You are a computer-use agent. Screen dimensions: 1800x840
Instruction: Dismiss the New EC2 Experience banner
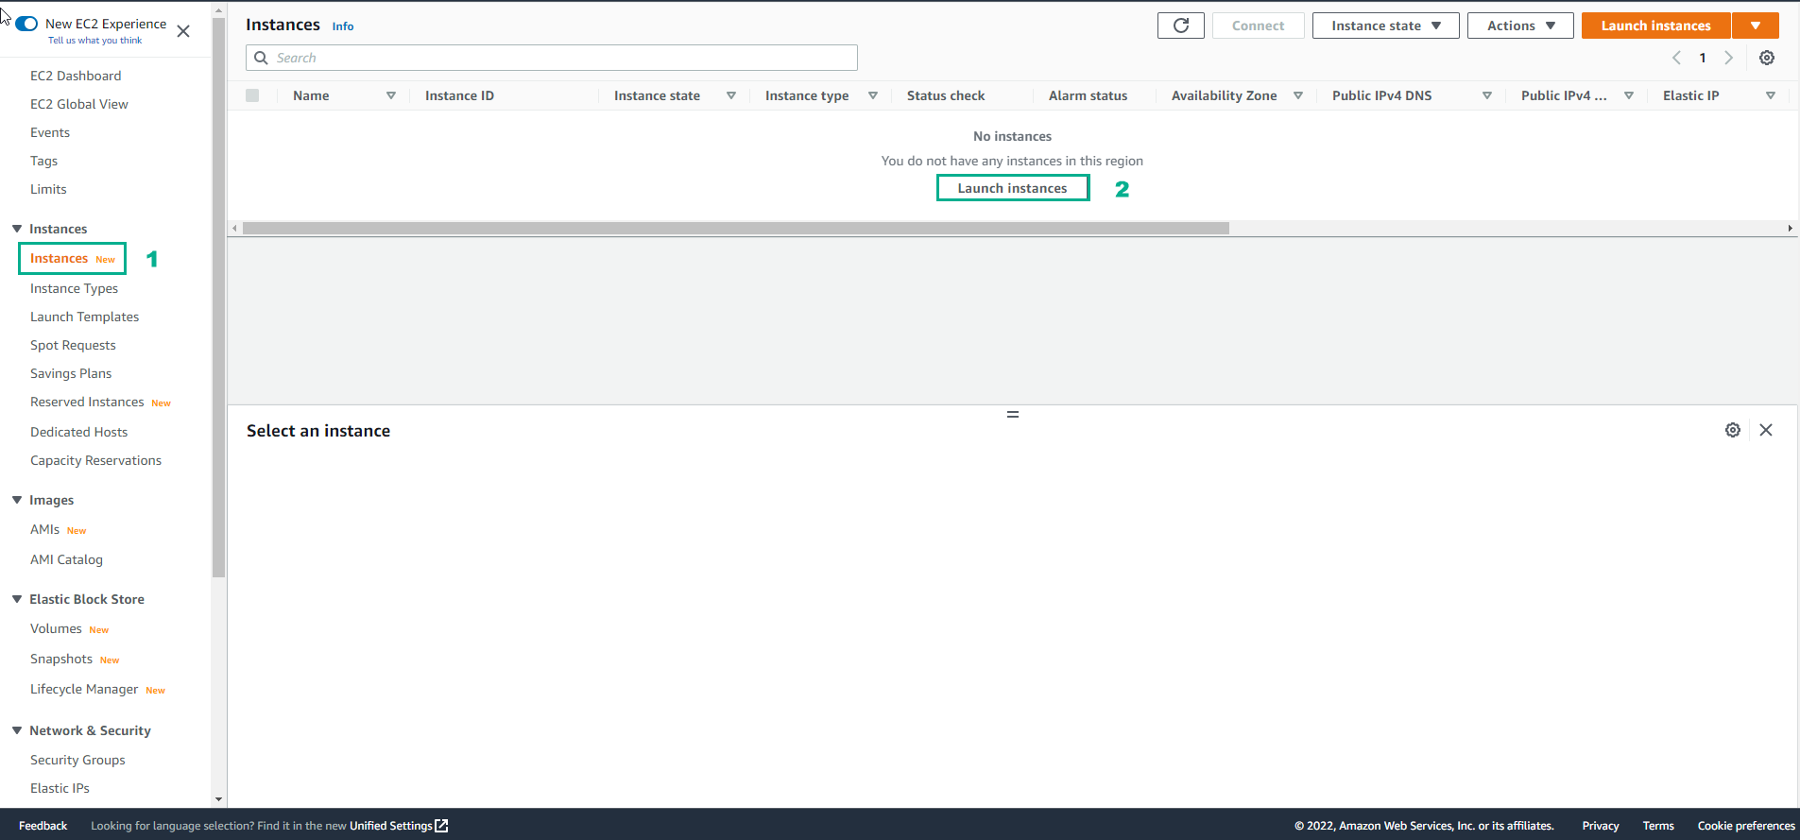point(183,31)
